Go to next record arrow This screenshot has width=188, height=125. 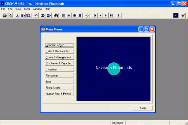[x=106, y=15]
